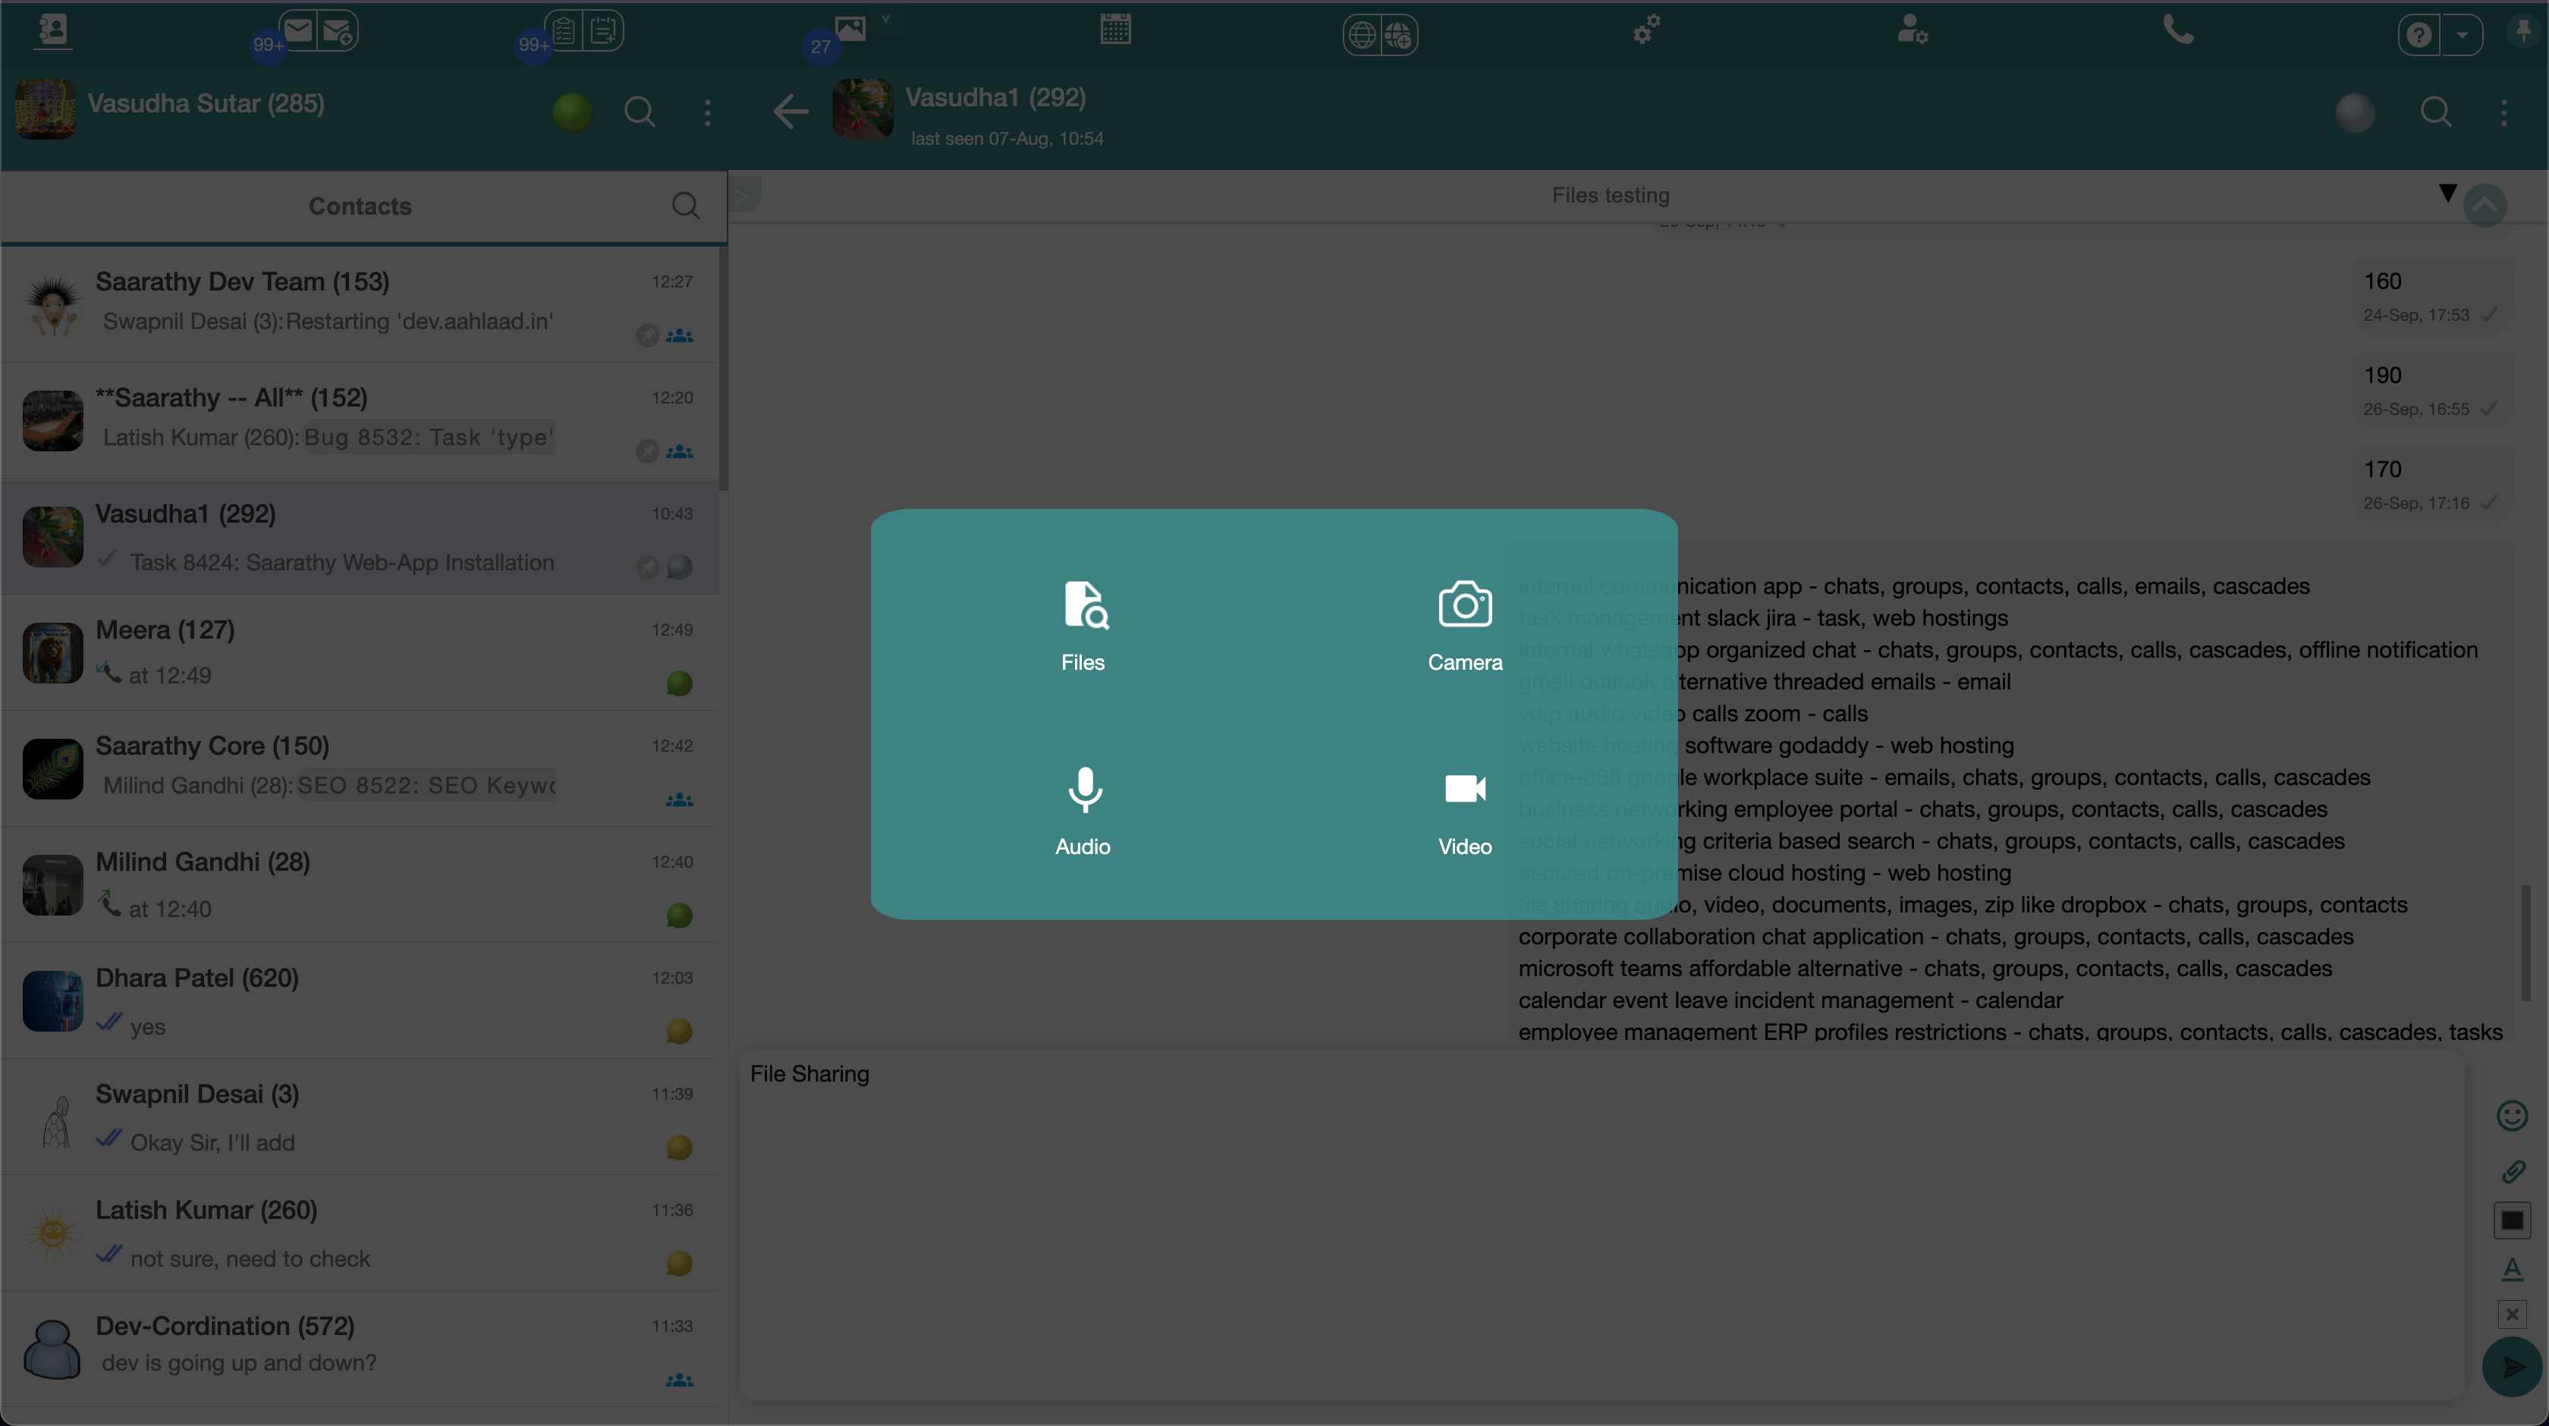The image size is (2549, 1426).
Task: Toggle the text formatting A icon
Action: pyautogui.click(x=2513, y=1269)
